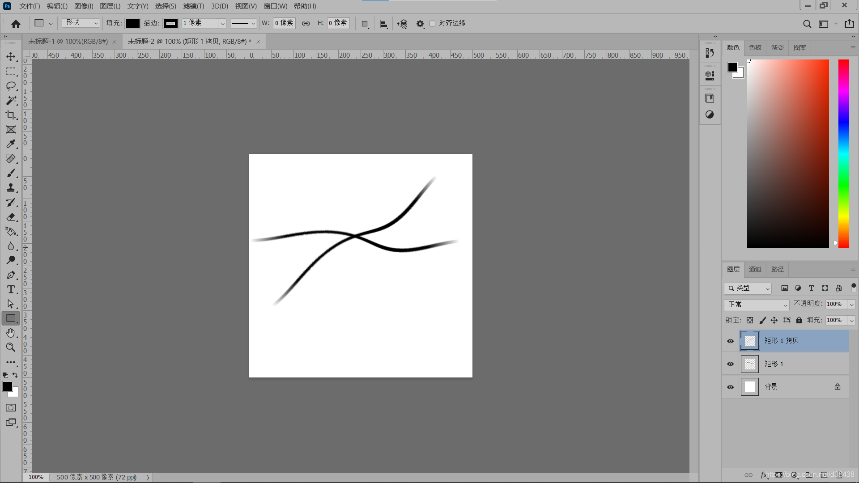Switch to the 未标题-1 document tab
859x483 pixels.
click(68, 42)
